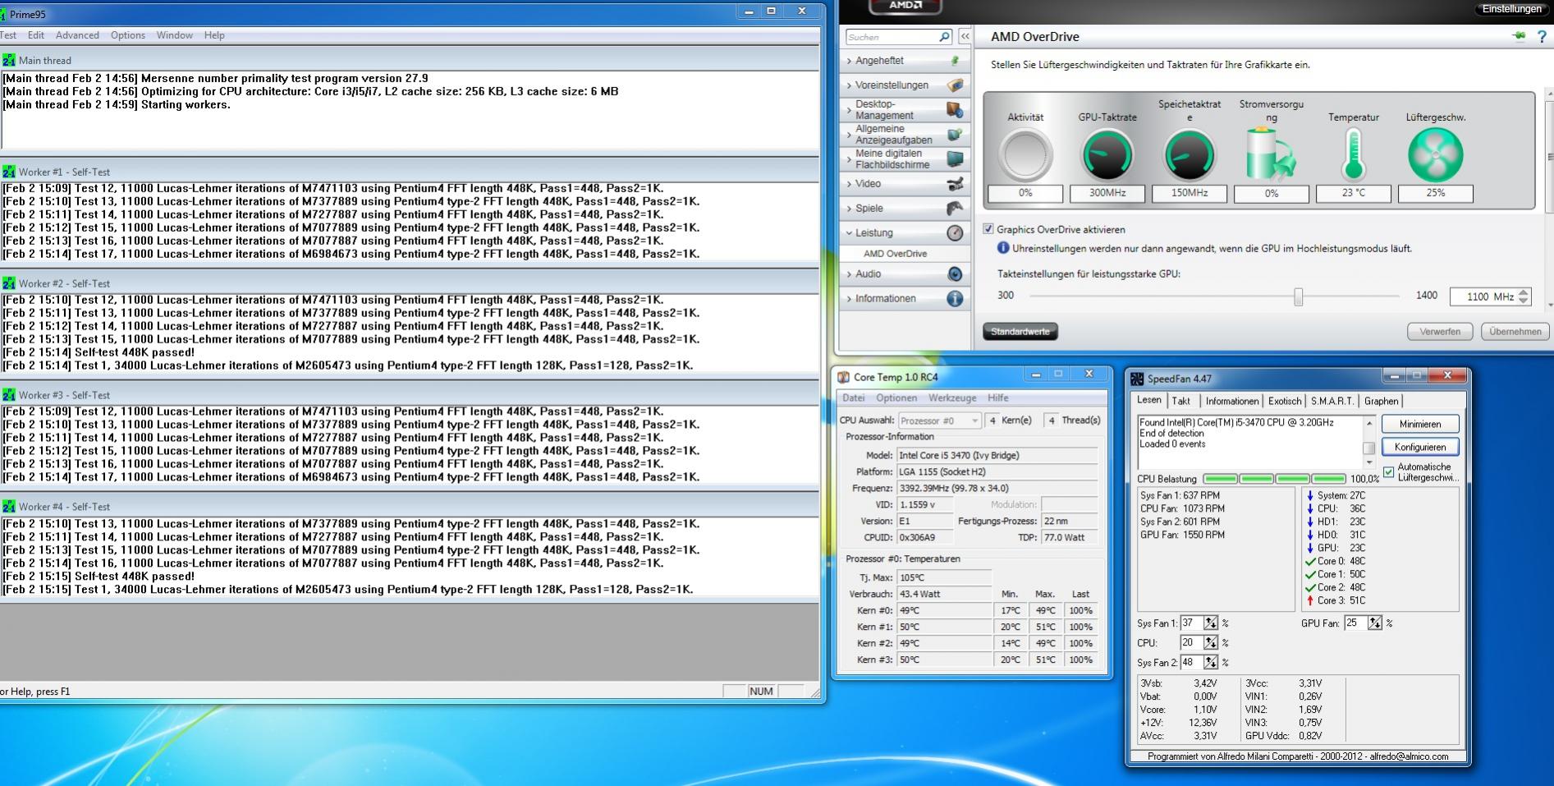Image resolution: width=1554 pixels, height=786 pixels.
Task: Click the Standardwerte button
Action: coord(1020,332)
